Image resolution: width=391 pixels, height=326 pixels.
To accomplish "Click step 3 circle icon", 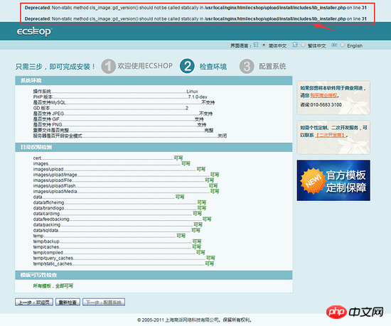I will [247, 66].
